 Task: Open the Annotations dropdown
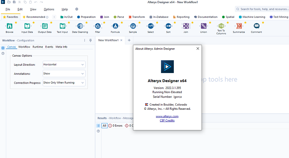tap(64, 74)
